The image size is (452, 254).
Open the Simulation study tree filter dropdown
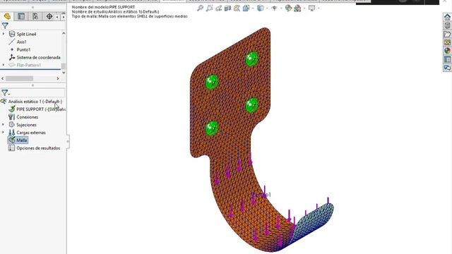point(6,92)
